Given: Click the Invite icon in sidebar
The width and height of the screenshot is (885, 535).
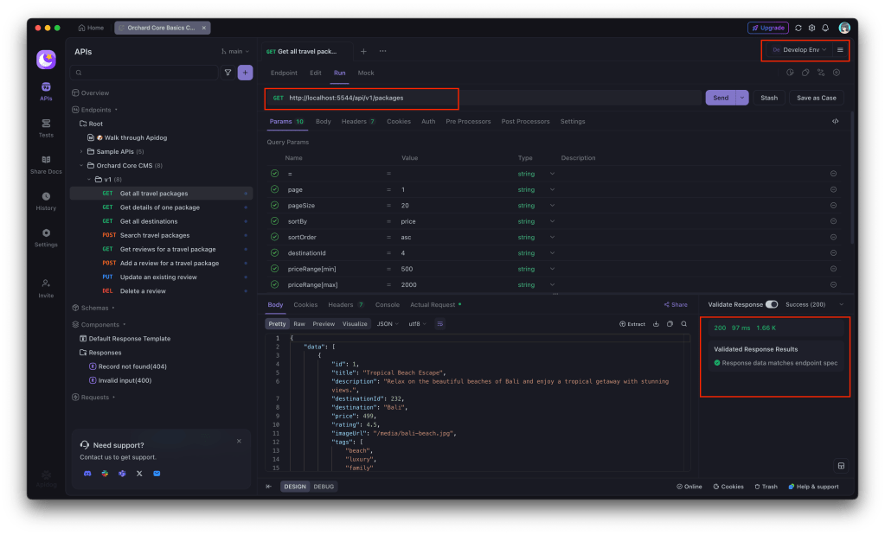Looking at the screenshot, I should tap(46, 287).
